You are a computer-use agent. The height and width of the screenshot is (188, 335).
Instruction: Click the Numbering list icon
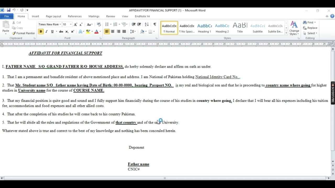pos(115,25)
